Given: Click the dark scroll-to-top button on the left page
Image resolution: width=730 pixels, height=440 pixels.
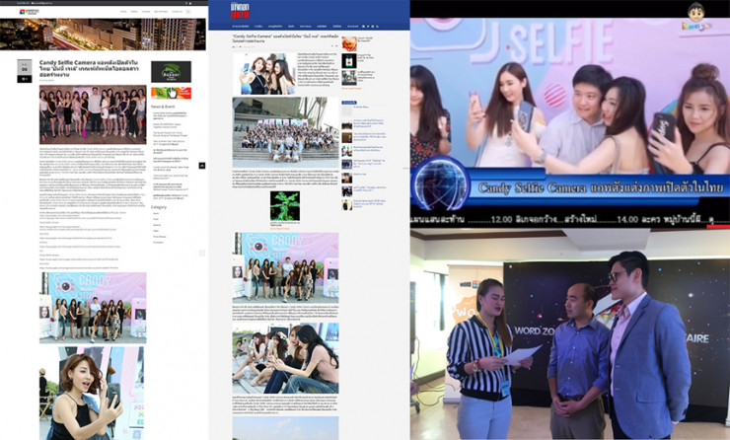Looking at the screenshot, I should 202,166.
